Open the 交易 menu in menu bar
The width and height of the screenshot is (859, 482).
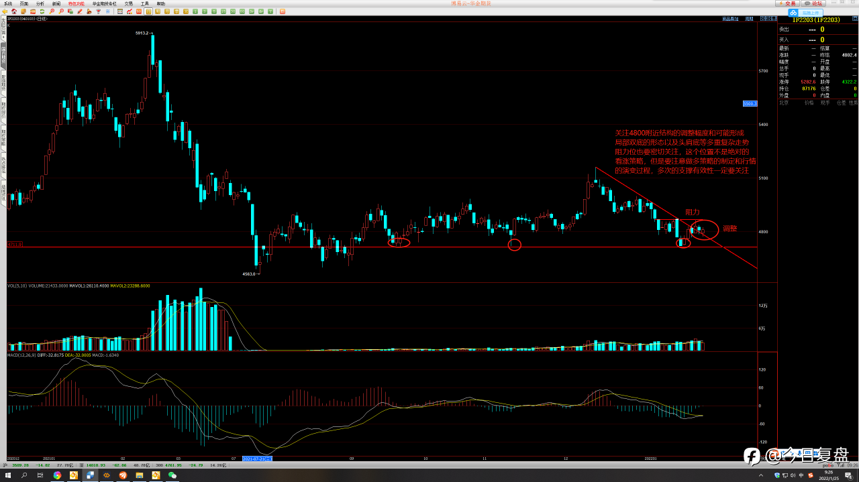click(129, 3)
